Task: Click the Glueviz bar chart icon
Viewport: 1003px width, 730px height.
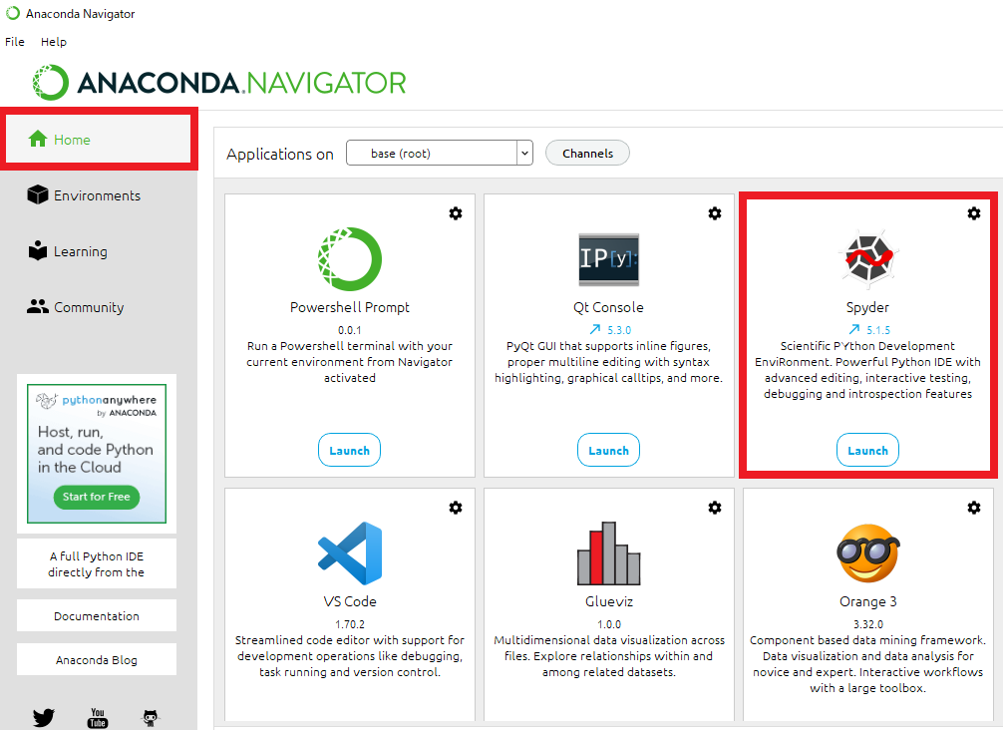Action: point(609,553)
